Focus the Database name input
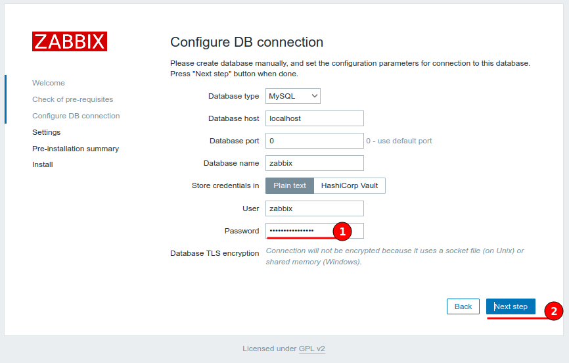This screenshot has width=569, height=363. click(x=314, y=163)
